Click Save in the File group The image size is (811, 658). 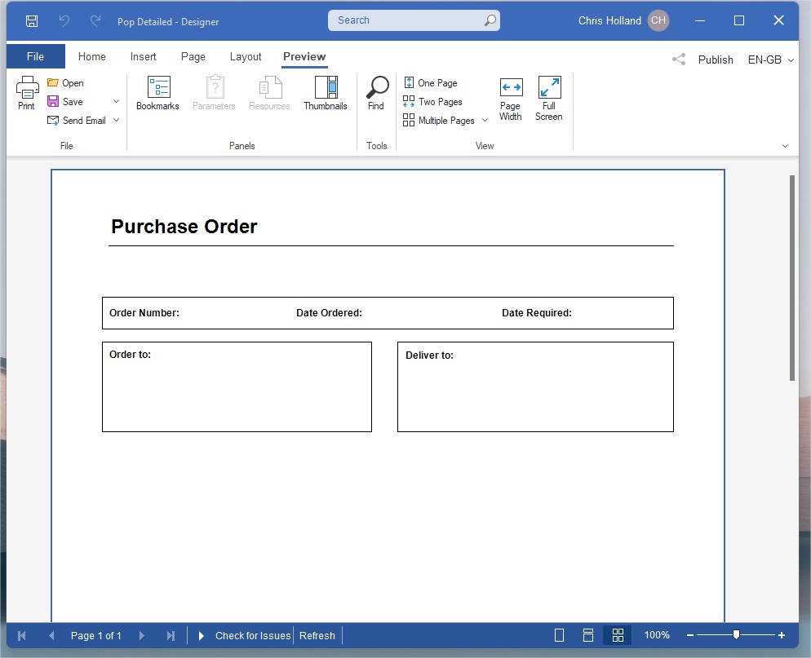coord(65,101)
